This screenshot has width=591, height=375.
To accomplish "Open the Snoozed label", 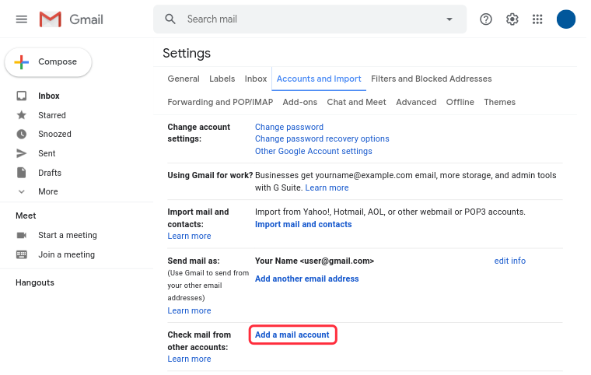I will [x=54, y=134].
